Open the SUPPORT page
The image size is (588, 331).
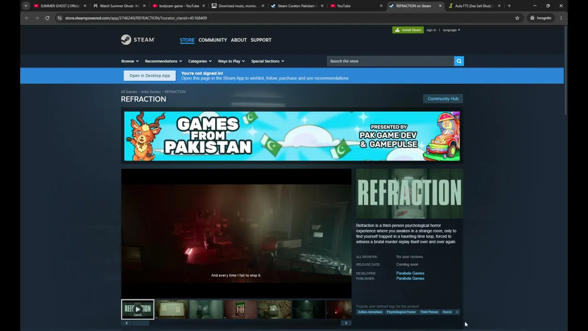point(261,40)
